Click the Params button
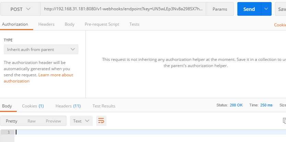This screenshot has width=286, height=142. [220, 9]
